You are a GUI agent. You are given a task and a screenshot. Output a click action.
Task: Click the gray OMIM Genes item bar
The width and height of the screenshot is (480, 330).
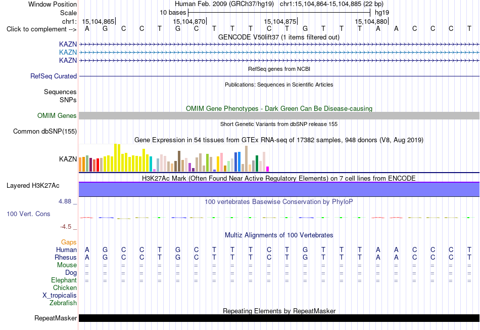click(x=279, y=115)
